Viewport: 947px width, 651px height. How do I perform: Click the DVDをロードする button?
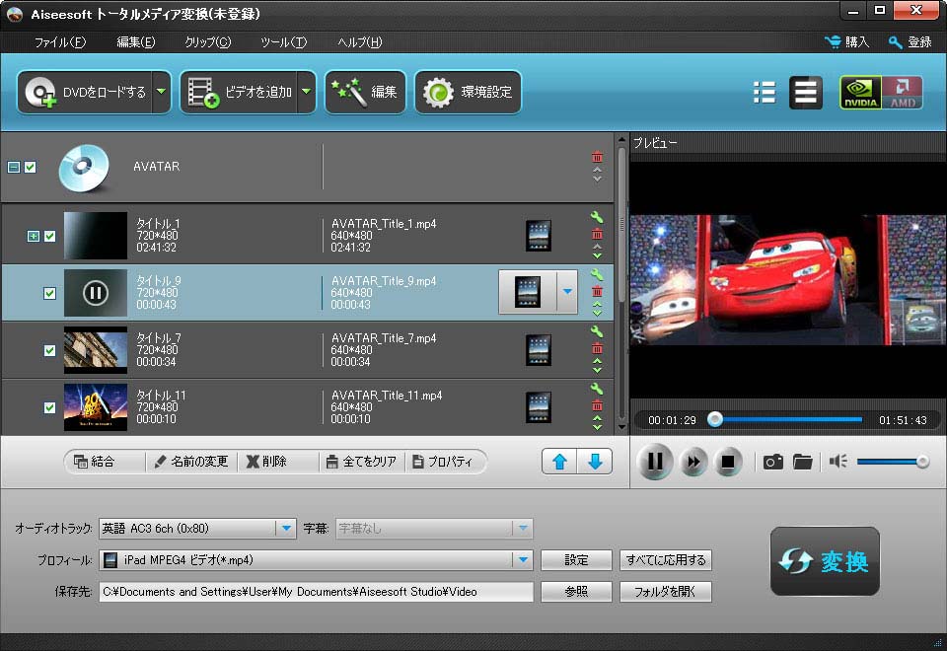tap(85, 92)
